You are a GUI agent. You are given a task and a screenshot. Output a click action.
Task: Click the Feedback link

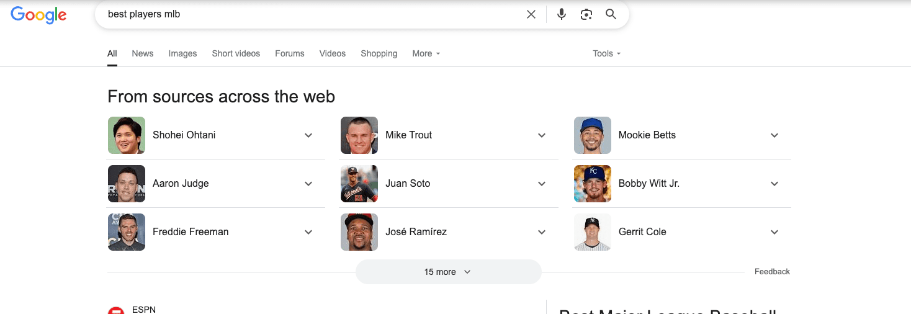[x=772, y=272]
